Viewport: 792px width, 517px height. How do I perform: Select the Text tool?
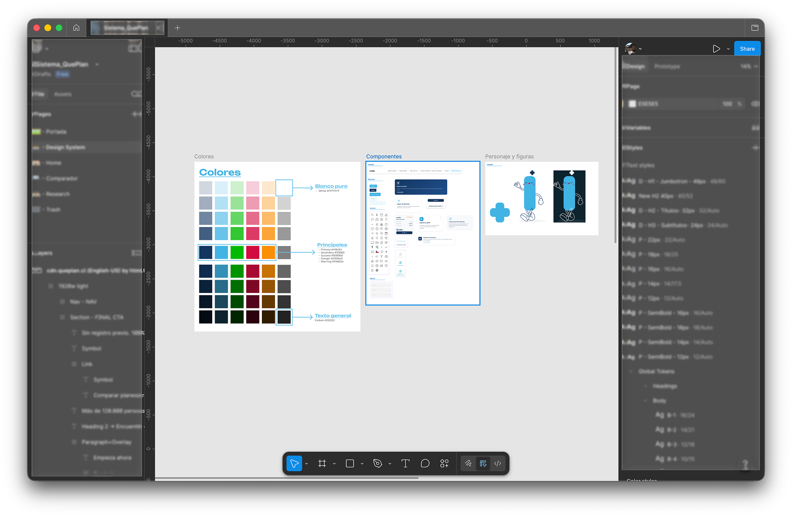tap(405, 463)
